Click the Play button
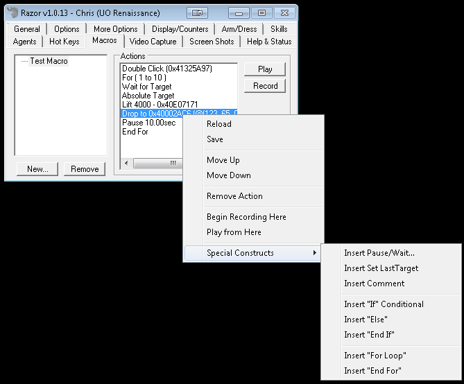 pyautogui.click(x=265, y=69)
